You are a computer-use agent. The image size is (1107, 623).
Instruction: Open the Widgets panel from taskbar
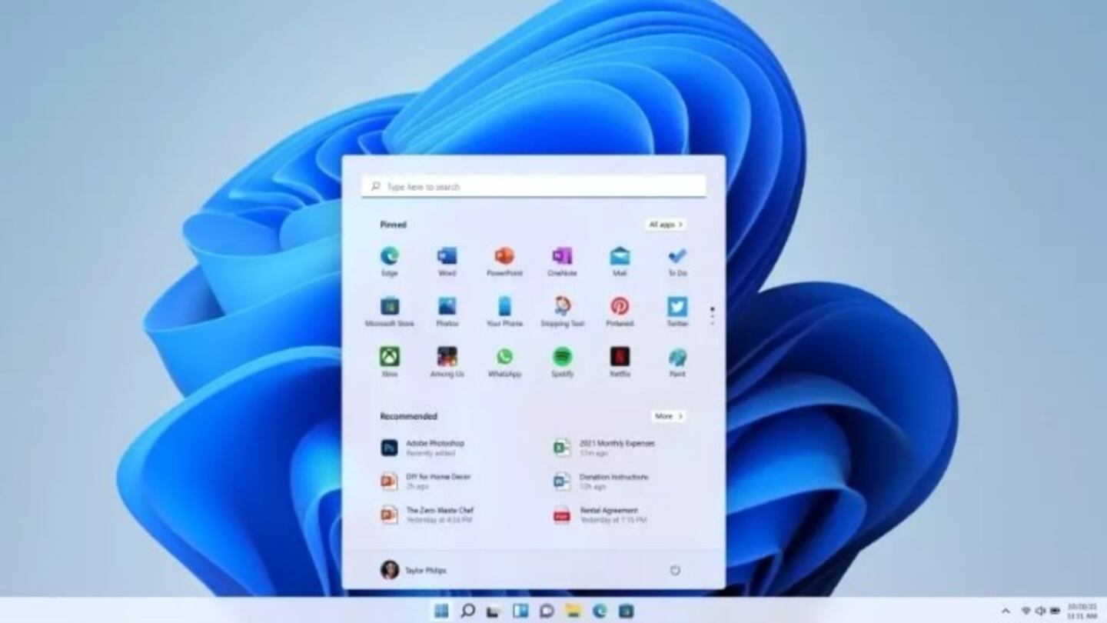point(520,611)
